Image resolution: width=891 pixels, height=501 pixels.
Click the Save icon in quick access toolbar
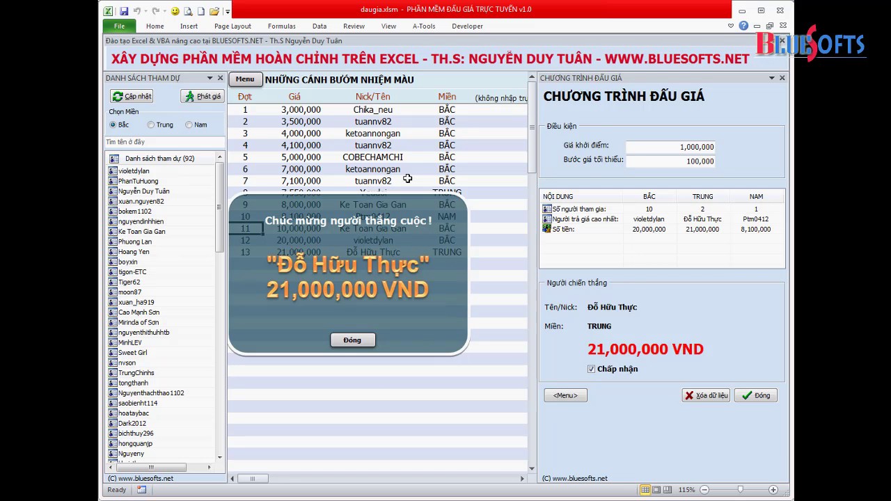pos(124,11)
